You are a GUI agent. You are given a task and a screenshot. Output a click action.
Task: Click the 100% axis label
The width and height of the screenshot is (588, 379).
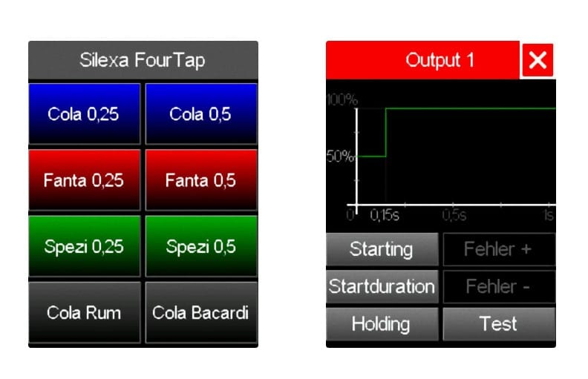[x=342, y=99]
